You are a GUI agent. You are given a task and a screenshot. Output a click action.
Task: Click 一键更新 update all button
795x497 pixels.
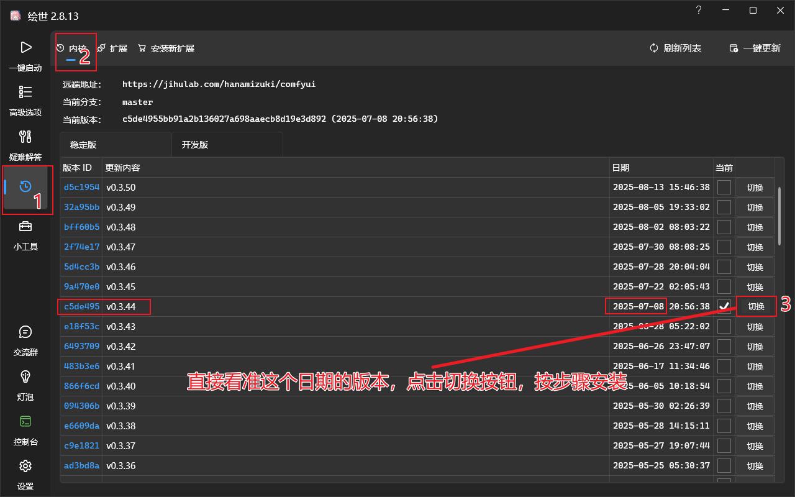click(x=755, y=48)
